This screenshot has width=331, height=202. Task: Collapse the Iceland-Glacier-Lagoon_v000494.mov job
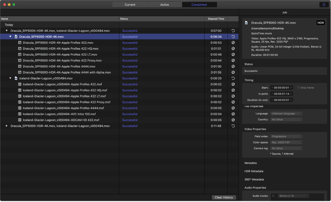(x=10, y=78)
